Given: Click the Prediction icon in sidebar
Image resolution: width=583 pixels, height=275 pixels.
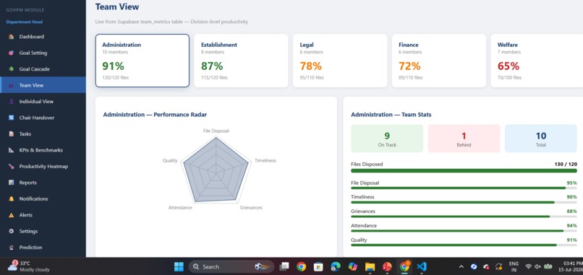Looking at the screenshot, I should point(11,248).
